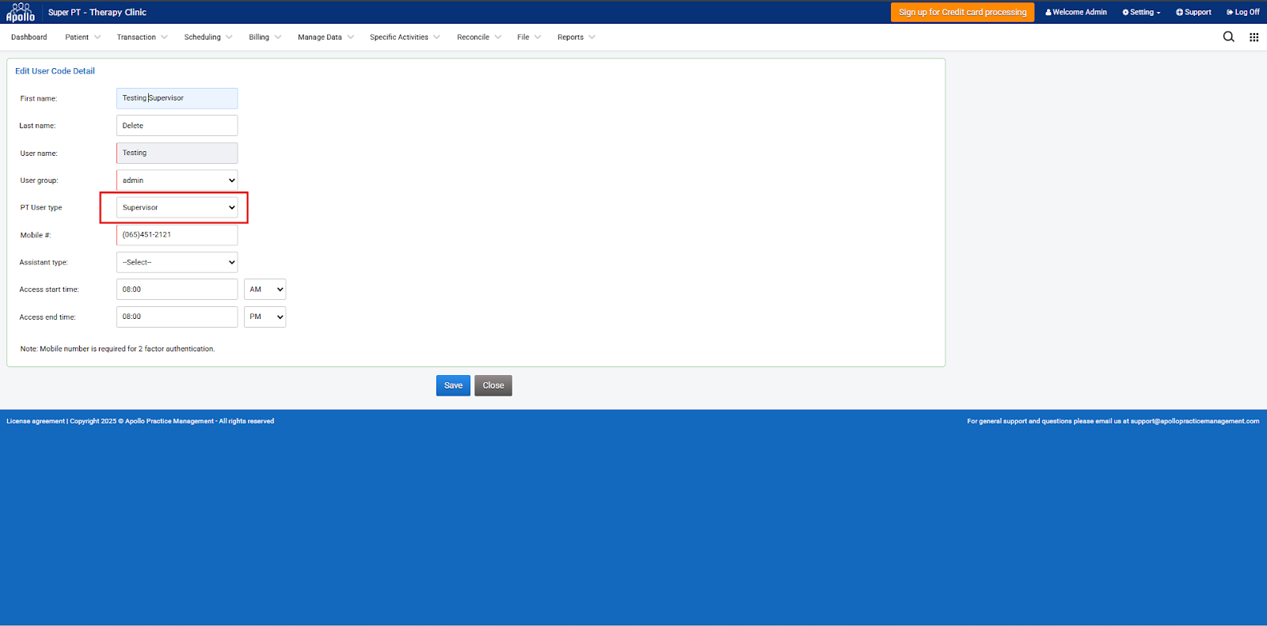The width and height of the screenshot is (1267, 626).
Task: Click the Support icon link
Action: pyautogui.click(x=1193, y=13)
